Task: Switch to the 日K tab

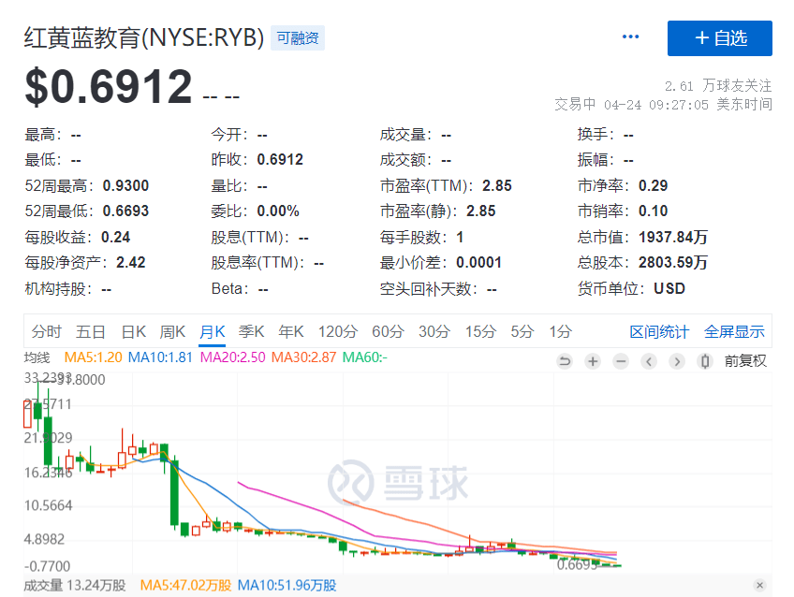Action: pos(134,331)
